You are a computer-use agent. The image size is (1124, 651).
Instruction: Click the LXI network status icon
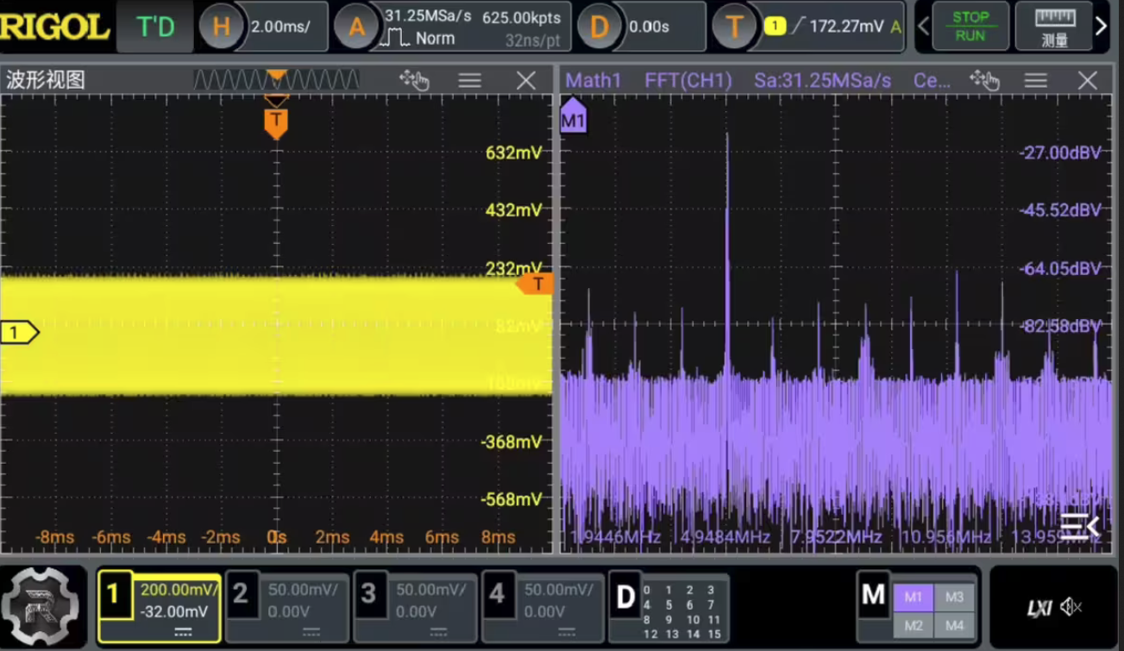[x=1039, y=608]
